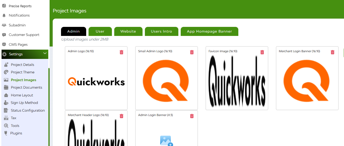Screen dimensions: 344x146
Task: Click the Status Configuration icon
Action: [6, 110]
